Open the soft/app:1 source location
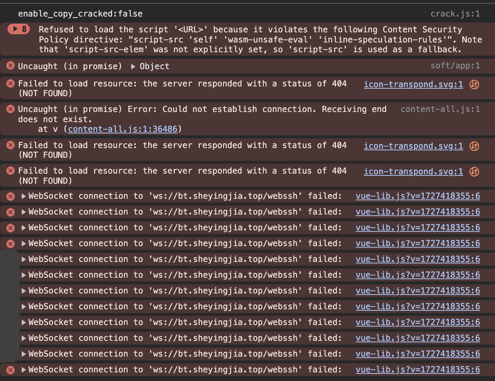 (x=455, y=66)
